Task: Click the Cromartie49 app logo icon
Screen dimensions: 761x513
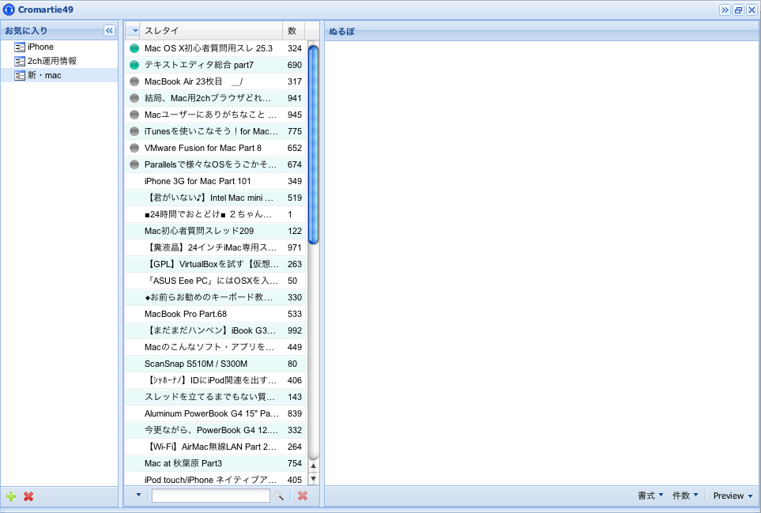Action: pos(9,9)
